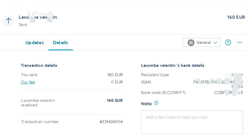Click the bold 160 EUR received amount
The width and height of the screenshot is (248, 138).
(115, 100)
